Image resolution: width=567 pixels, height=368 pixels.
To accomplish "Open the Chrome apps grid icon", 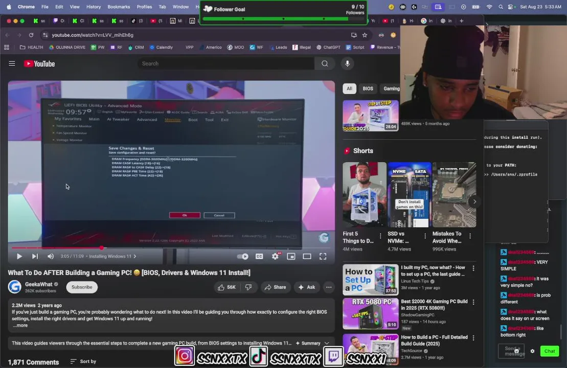I will tap(7, 48).
